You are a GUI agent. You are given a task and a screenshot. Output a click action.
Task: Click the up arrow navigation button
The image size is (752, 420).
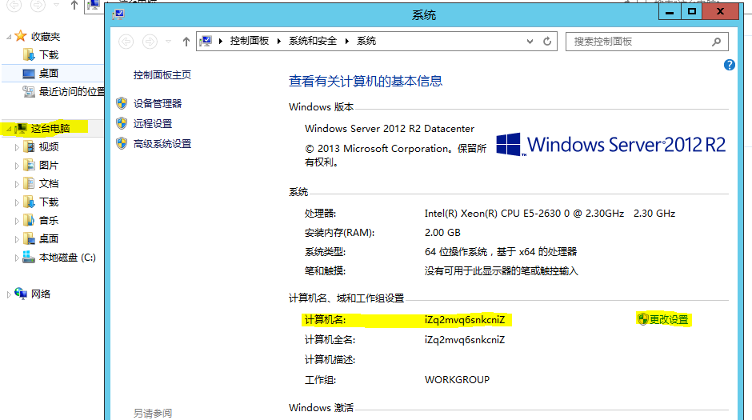click(186, 41)
